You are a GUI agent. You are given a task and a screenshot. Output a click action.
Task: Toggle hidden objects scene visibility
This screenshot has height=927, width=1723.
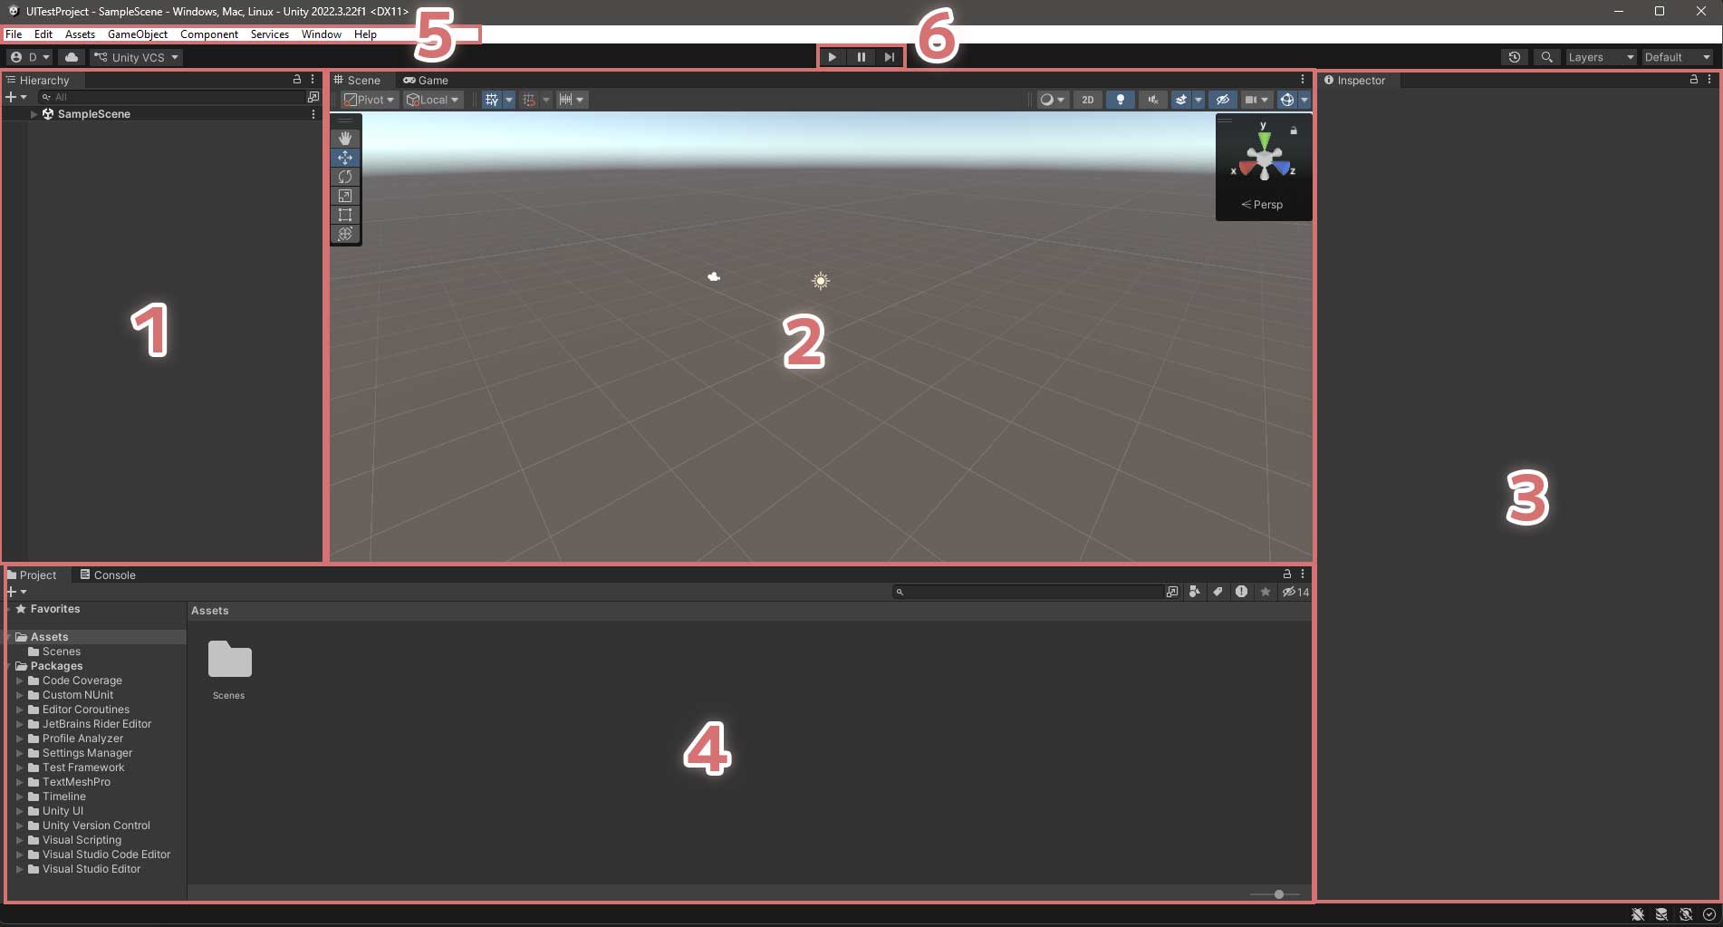1223,100
